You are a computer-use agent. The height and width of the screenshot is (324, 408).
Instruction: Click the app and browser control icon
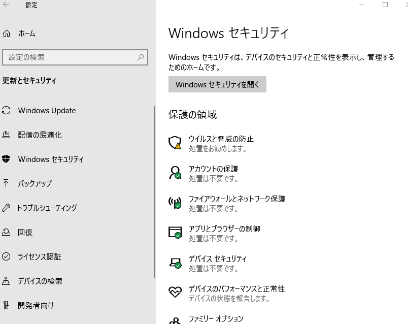click(x=175, y=232)
